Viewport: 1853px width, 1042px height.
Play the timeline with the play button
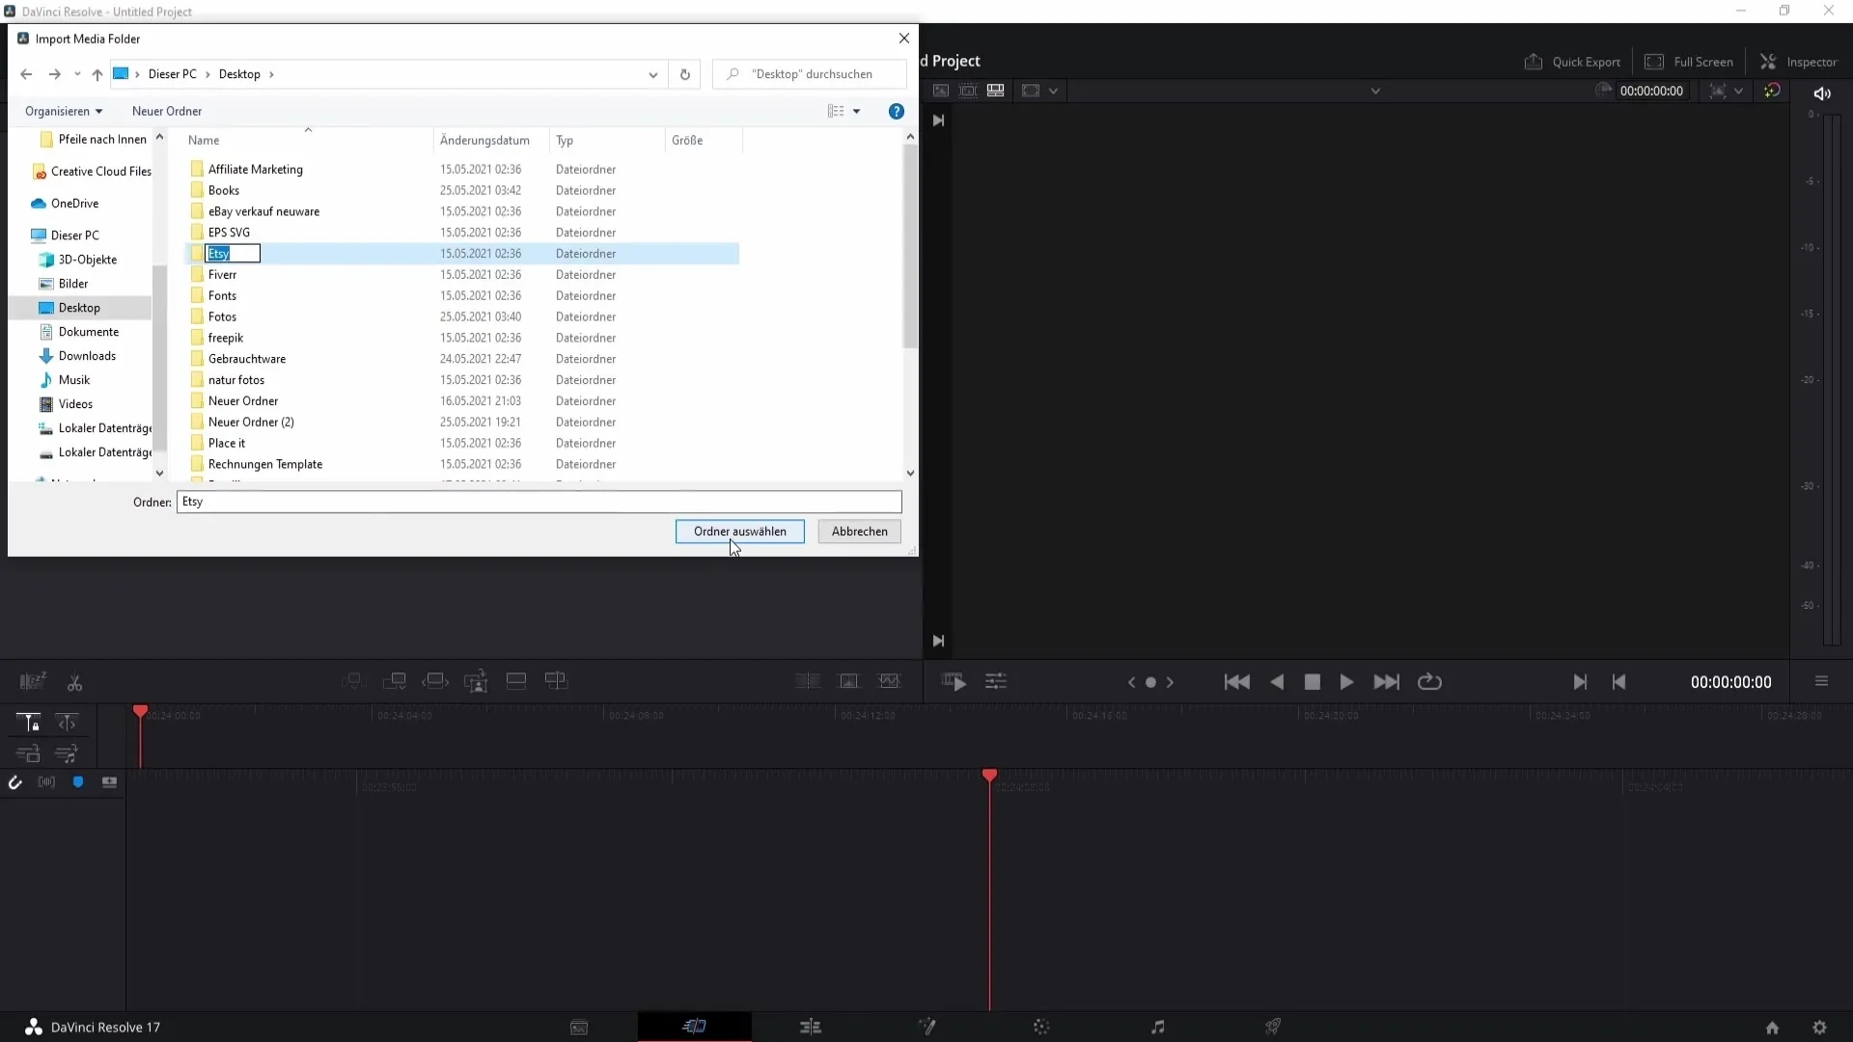coord(1346,682)
